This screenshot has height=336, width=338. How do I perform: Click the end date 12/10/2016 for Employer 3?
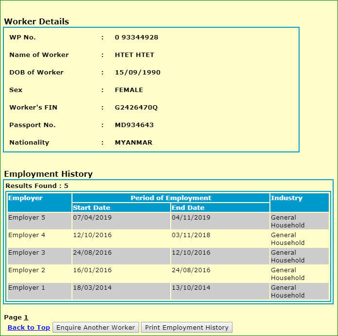(191, 253)
